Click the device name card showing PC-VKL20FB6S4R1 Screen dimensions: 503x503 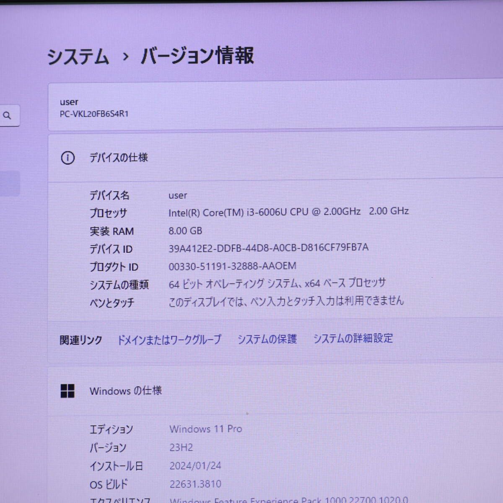[272, 108]
